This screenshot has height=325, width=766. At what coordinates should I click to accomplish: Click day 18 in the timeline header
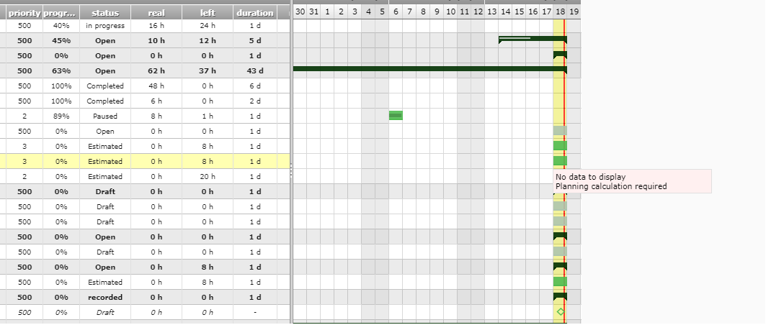pos(560,12)
